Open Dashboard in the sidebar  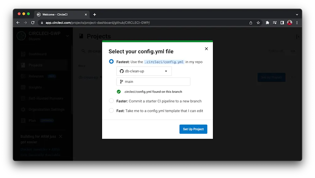click(37, 54)
